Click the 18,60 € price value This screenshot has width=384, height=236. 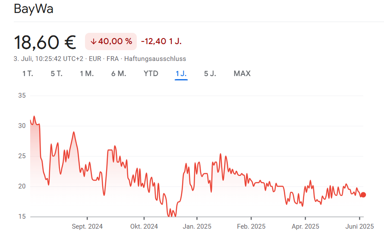pyautogui.click(x=45, y=42)
